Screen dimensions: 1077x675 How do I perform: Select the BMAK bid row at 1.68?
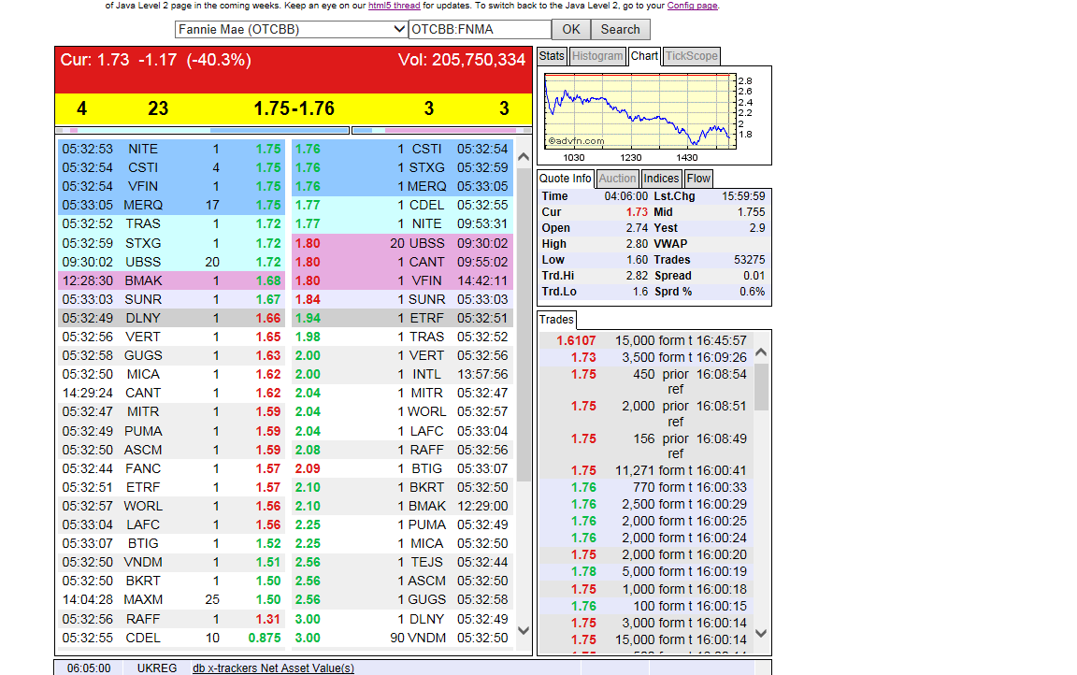(x=172, y=280)
